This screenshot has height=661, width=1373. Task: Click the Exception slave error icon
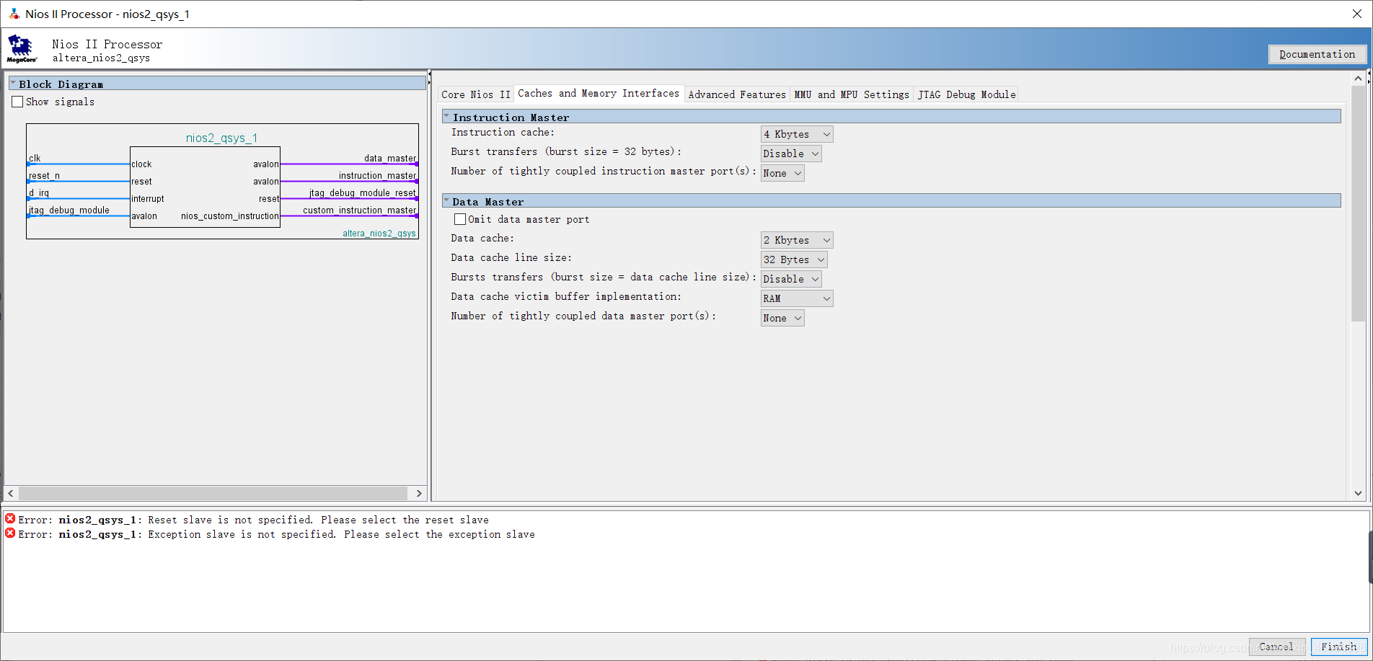point(10,533)
